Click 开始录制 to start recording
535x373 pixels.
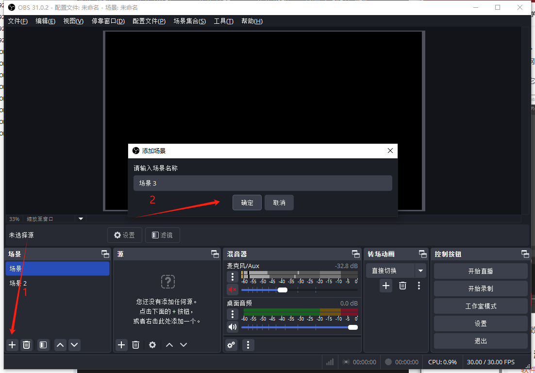click(x=481, y=288)
